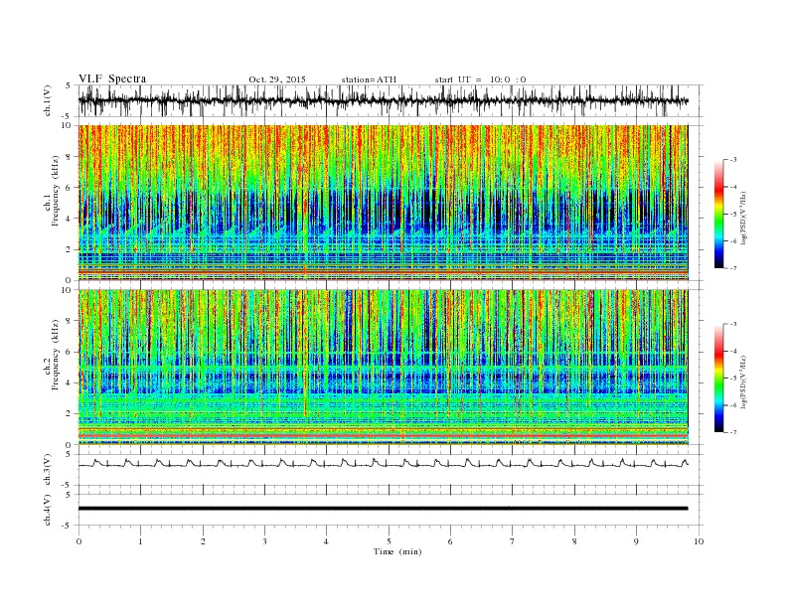
Task: Select the date text "Oct. 29, 2015"
Action: point(277,79)
